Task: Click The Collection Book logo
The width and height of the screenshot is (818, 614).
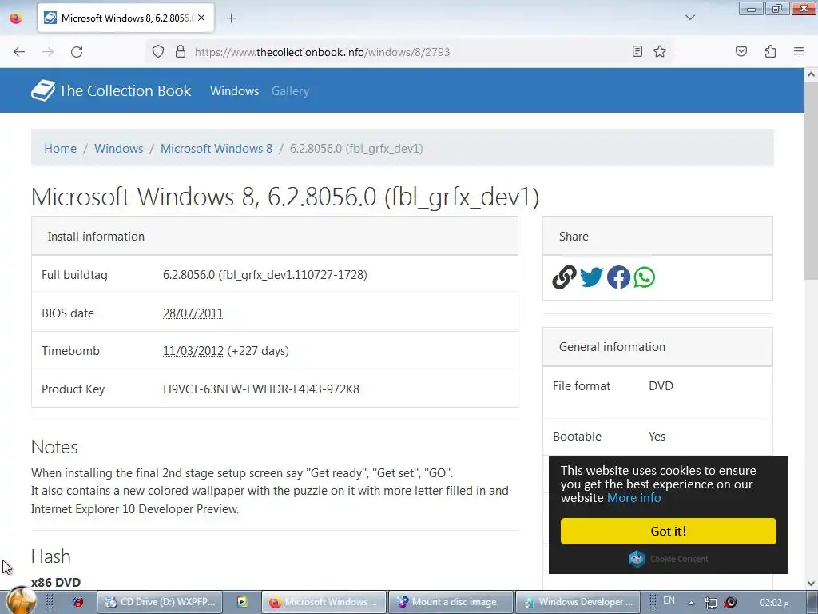Action: coord(111,90)
